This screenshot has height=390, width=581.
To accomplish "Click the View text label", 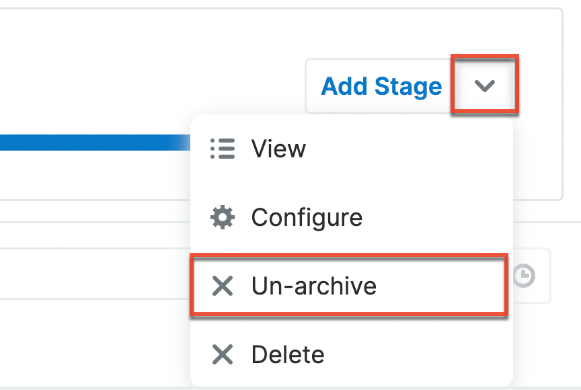I will coord(278,149).
